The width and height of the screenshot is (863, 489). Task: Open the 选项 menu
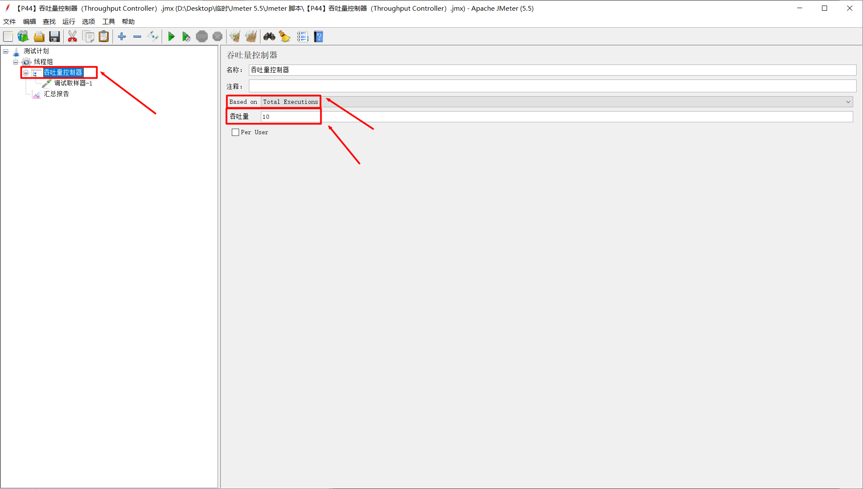tap(89, 22)
